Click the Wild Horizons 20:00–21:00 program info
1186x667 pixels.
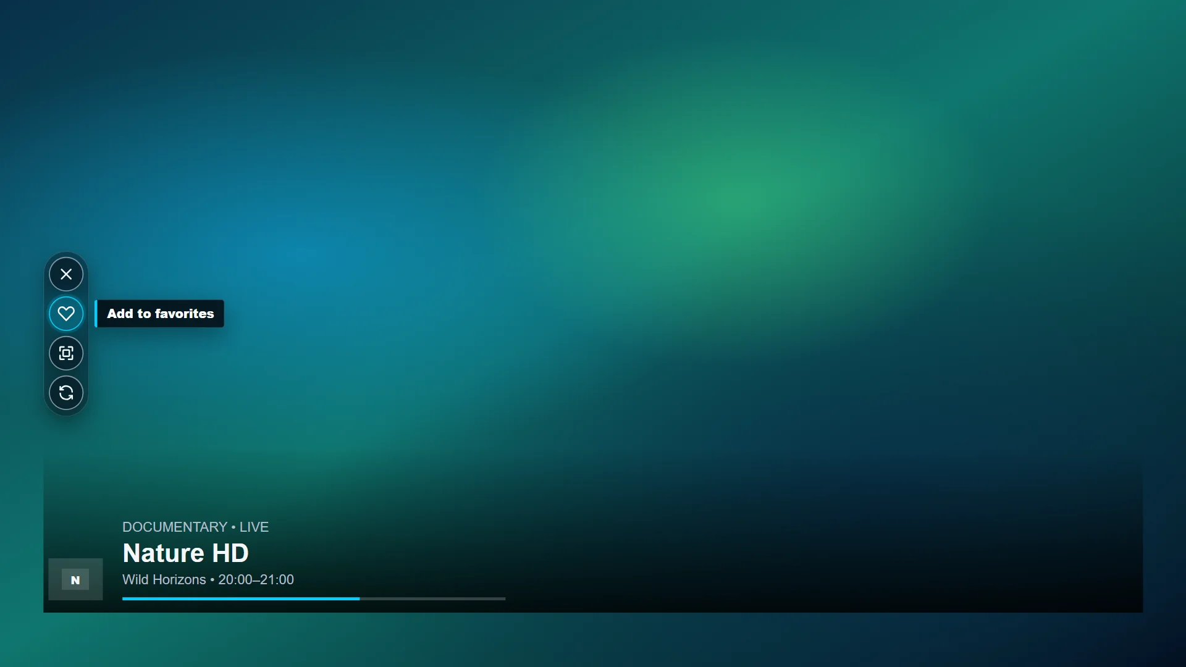click(x=208, y=579)
